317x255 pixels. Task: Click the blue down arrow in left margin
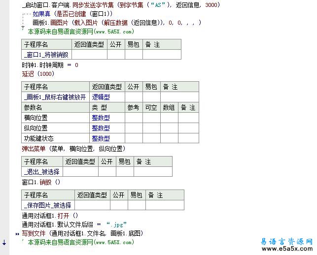4,243
